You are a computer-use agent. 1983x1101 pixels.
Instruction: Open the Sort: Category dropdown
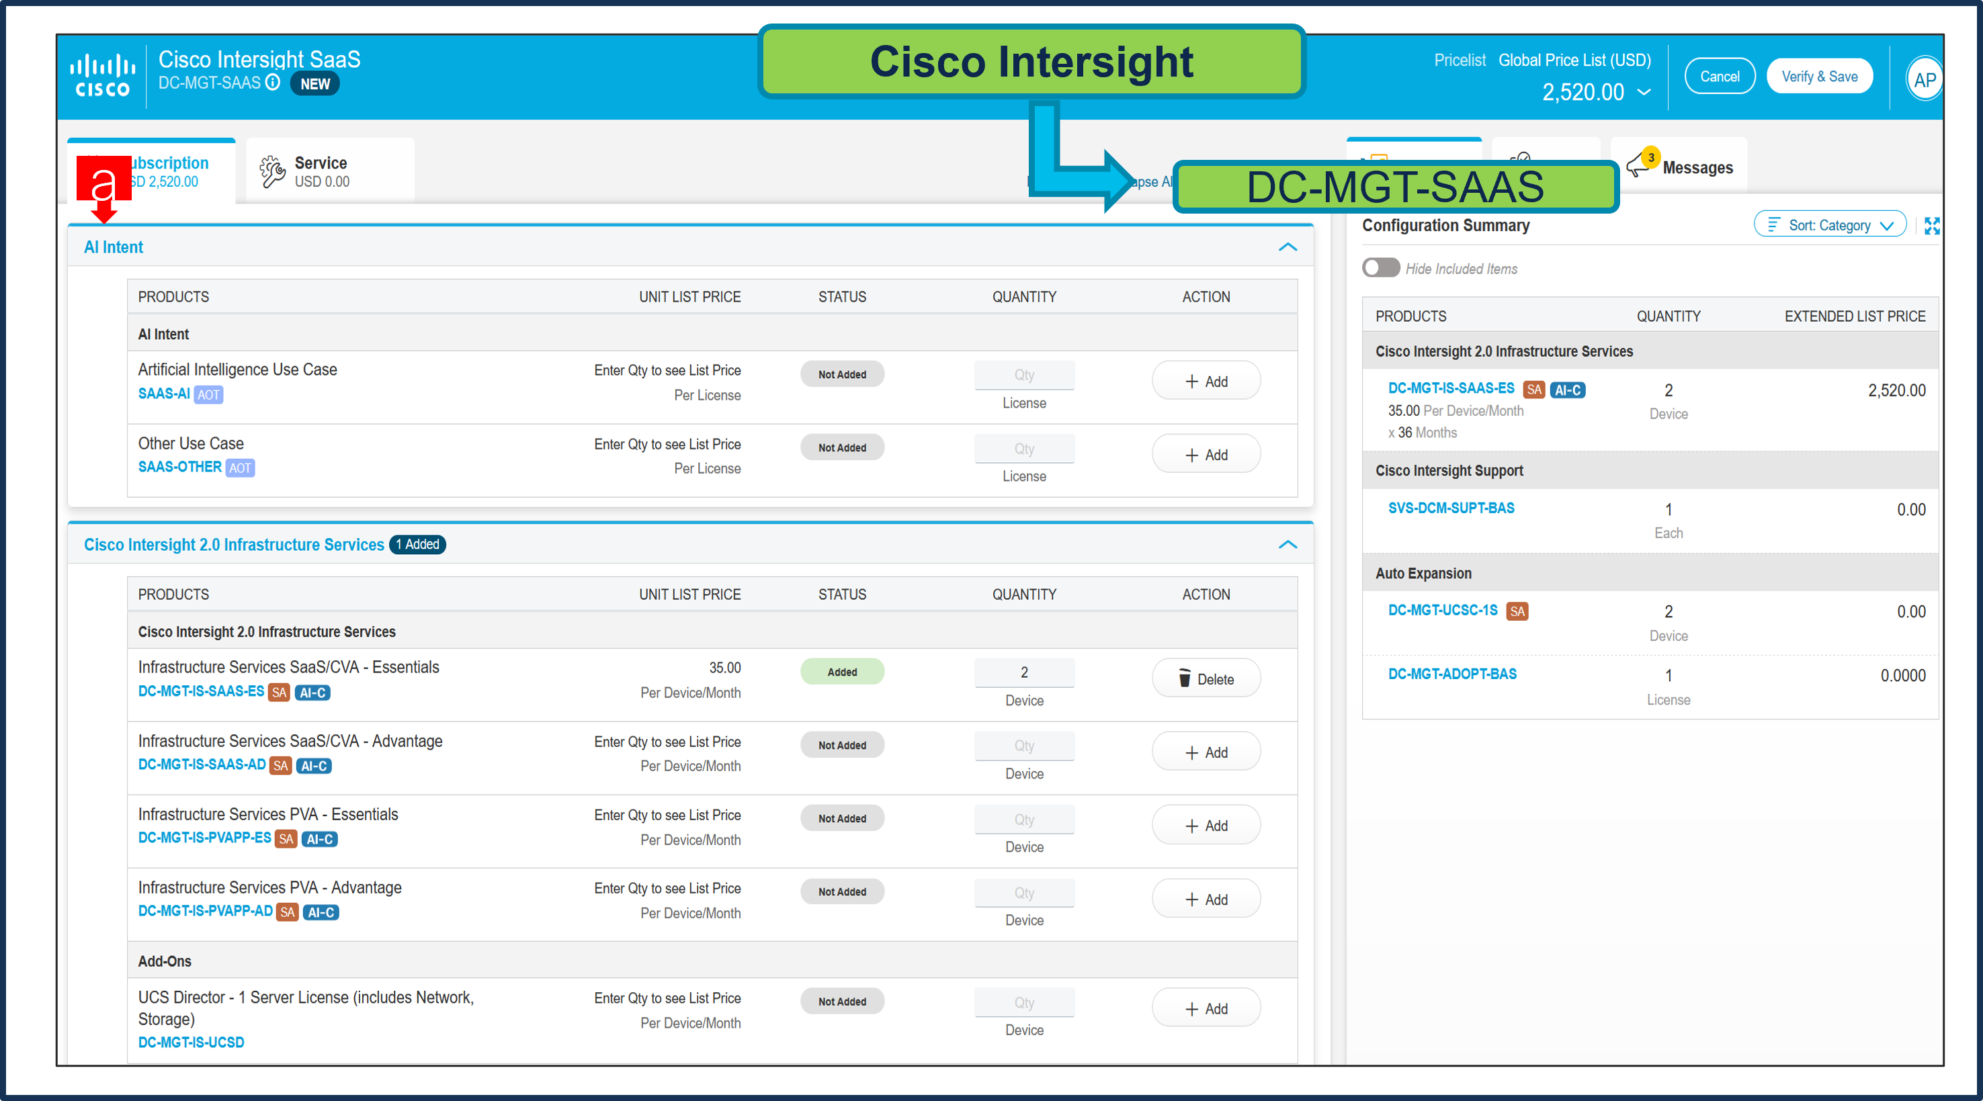pyautogui.click(x=1829, y=224)
